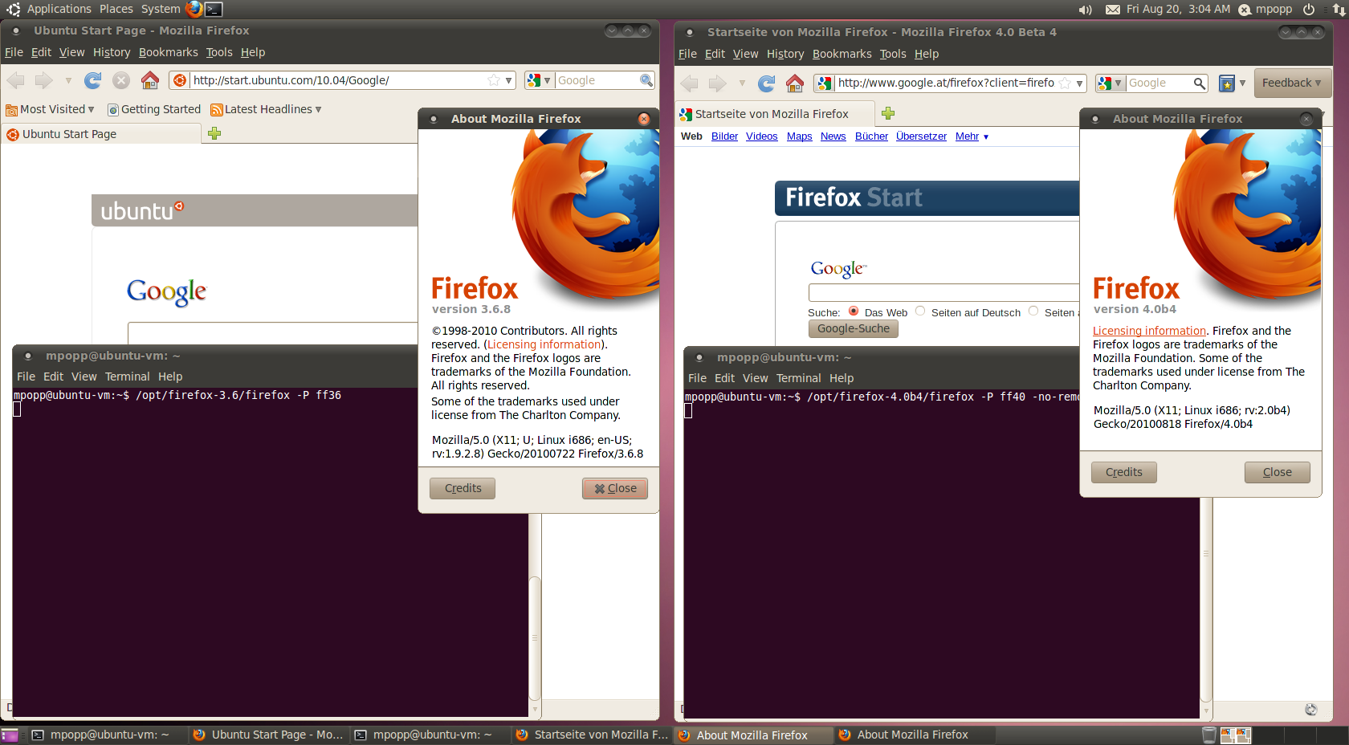Expand Most Visited bookmarks folder
This screenshot has height=745, width=1349.
point(50,109)
